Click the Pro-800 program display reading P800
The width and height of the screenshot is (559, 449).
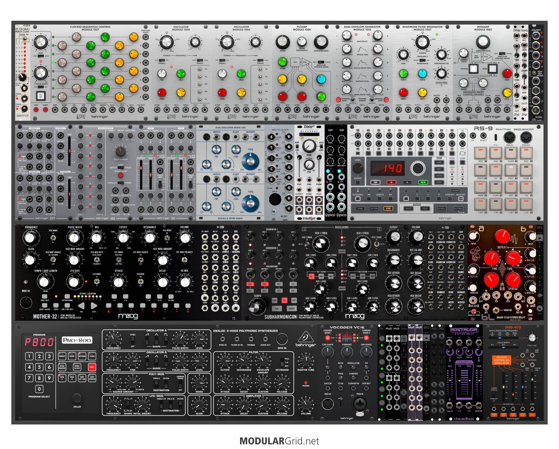point(39,342)
